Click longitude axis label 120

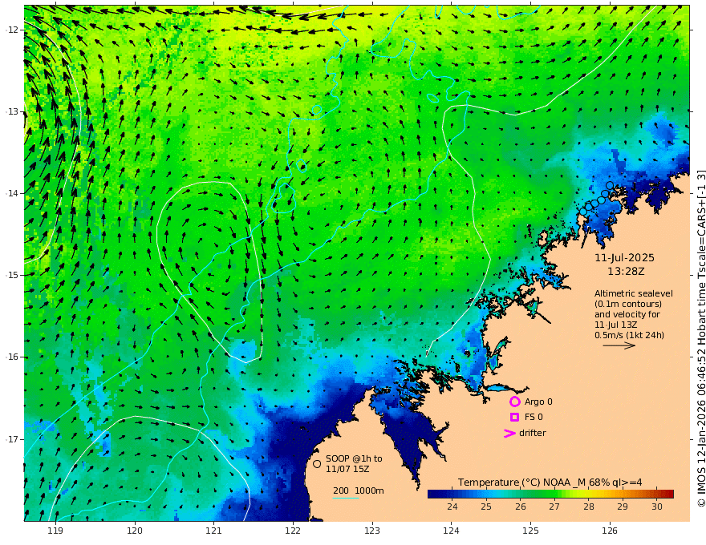[135, 531]
